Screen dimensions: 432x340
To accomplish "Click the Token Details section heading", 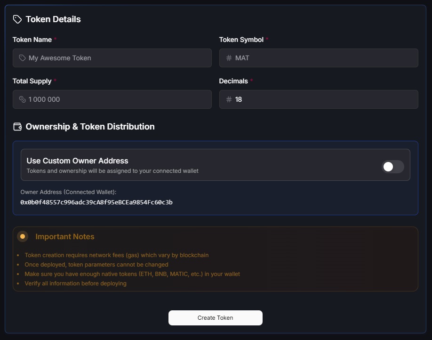I will click(53, 19).
